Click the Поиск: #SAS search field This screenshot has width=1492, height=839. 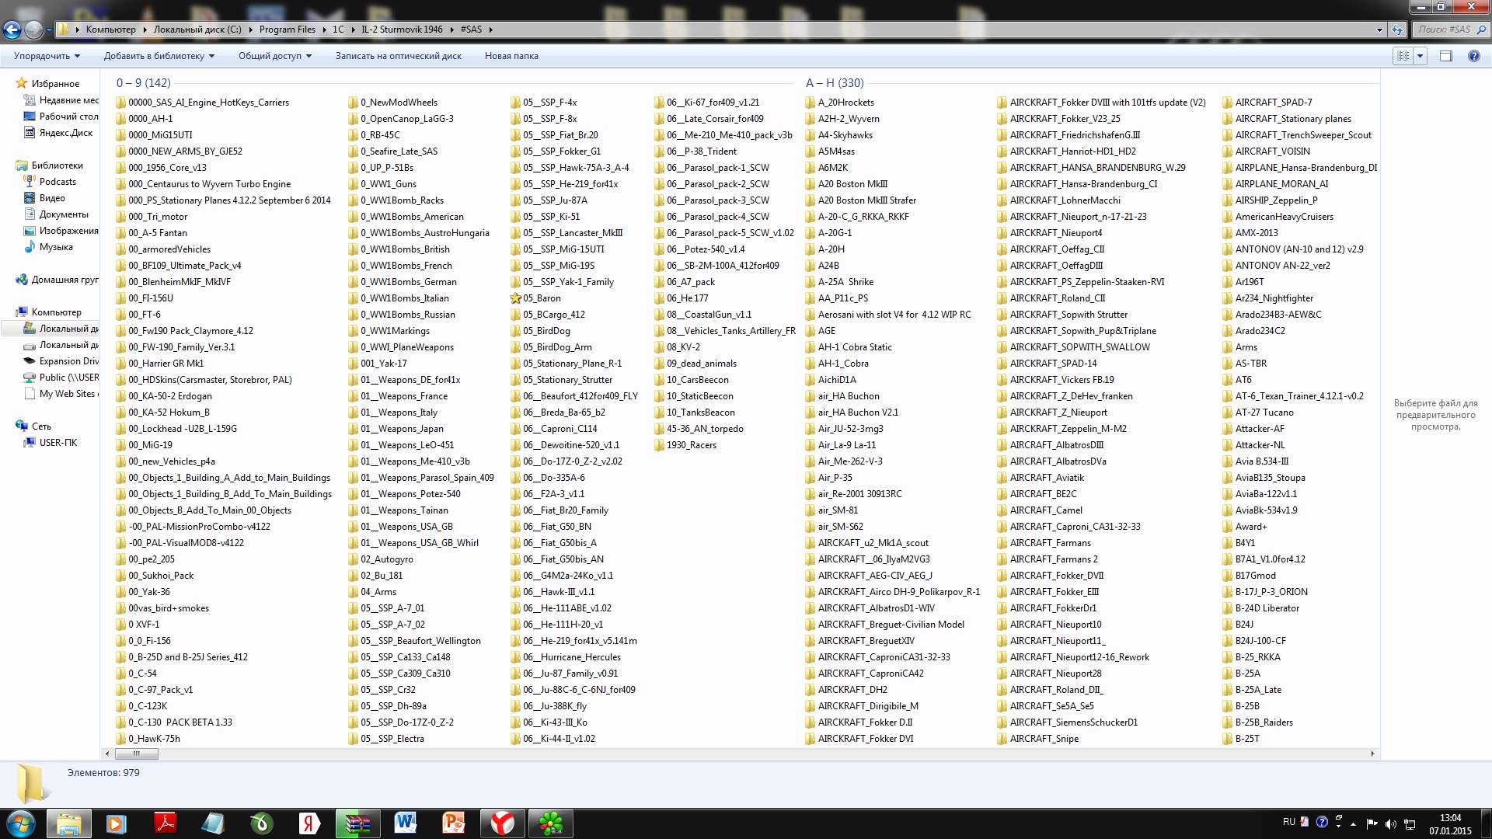coord(1444,30)
